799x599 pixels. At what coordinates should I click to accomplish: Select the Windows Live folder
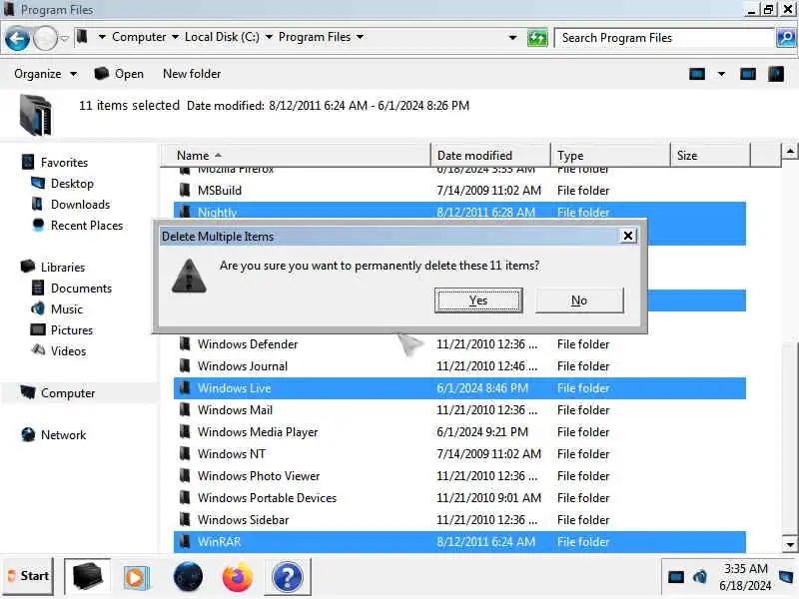pyautogui.click(x=459, y=387)
